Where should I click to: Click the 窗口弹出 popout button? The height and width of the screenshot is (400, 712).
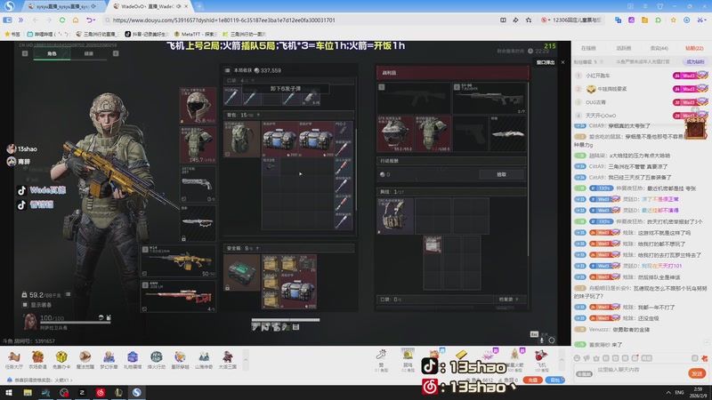546,62
